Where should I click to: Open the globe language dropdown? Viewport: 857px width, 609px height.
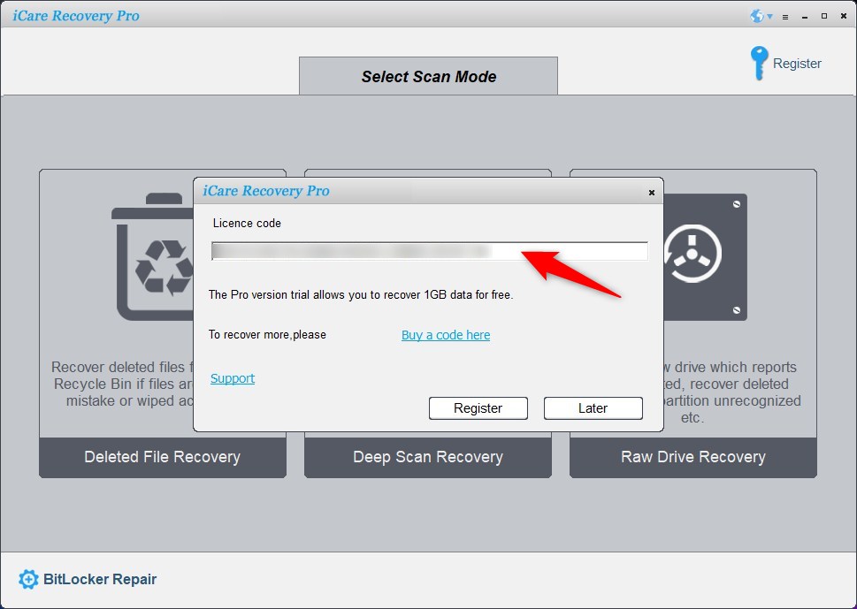[761, 17]
